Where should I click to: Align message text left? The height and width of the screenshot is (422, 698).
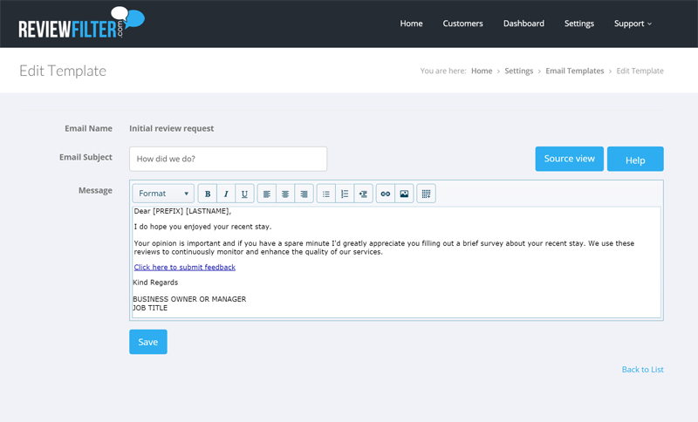click(x=267, y=194)
